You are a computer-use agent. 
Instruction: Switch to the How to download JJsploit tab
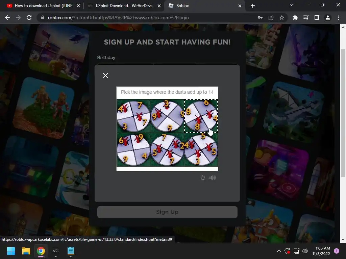point(43,6)
